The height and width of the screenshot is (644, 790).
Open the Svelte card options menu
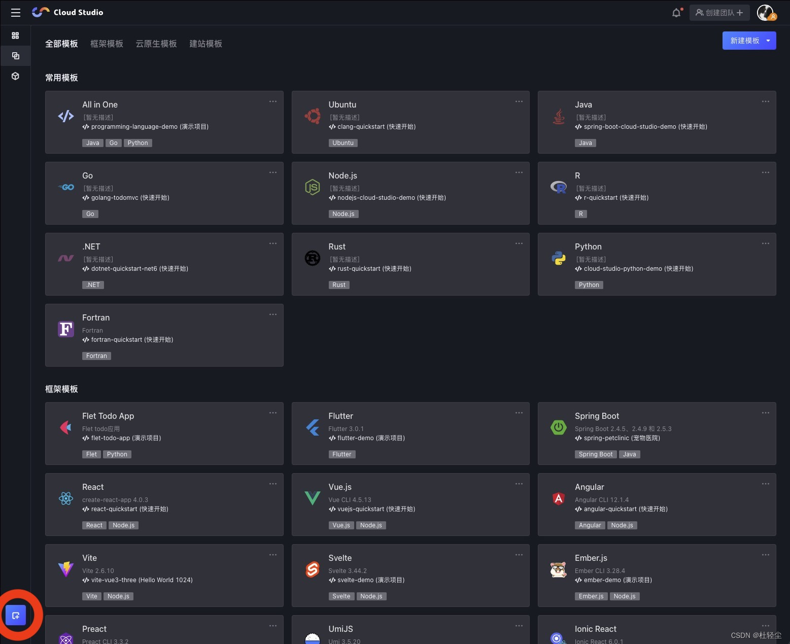(x=519, y=555)
